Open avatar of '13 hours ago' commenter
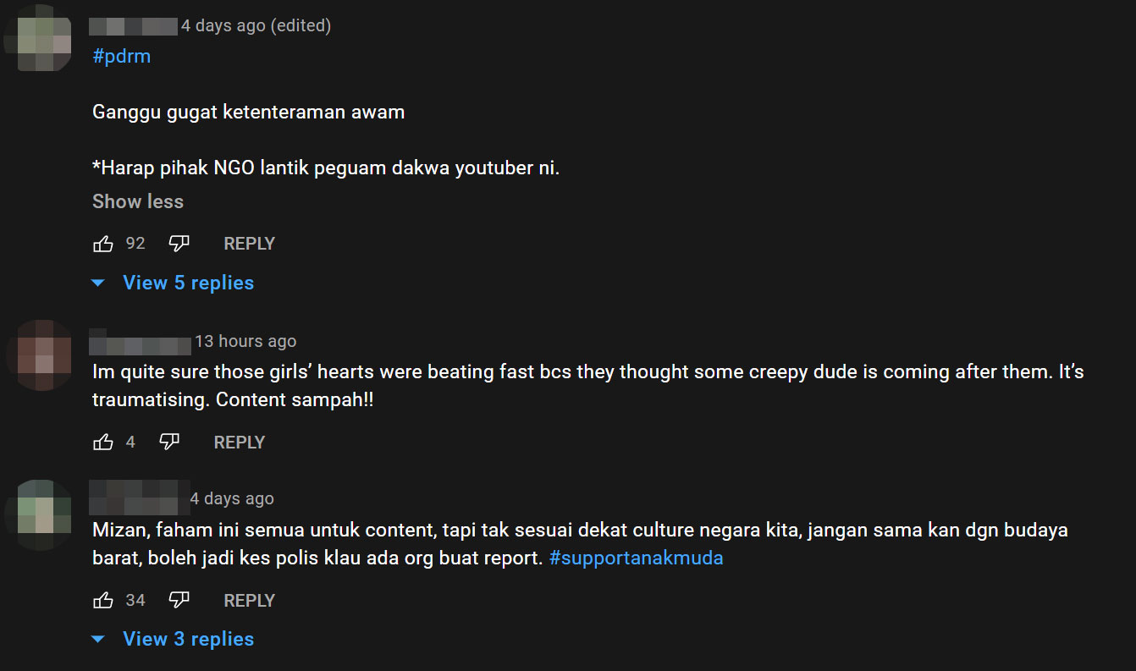The width and height of the screenshot is (1136, 671). (38, 355)
